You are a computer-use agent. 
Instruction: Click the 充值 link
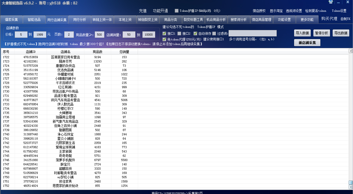(143, 11)
